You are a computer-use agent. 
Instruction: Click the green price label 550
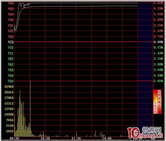tap(11, 81)
